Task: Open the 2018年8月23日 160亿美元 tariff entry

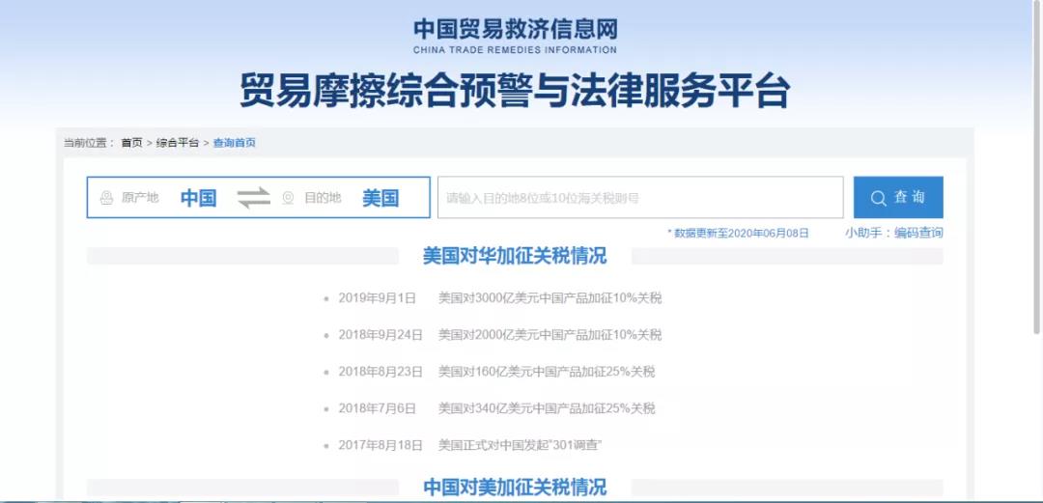Action: point(496,372)
